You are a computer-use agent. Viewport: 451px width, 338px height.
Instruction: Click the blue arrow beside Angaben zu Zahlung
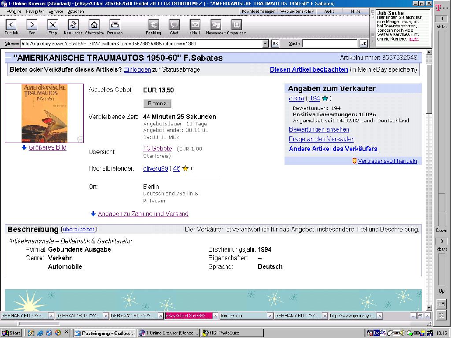coord(93,213)
